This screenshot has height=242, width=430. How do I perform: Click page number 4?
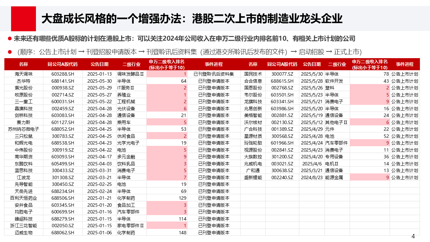click(x=413, y=236)
